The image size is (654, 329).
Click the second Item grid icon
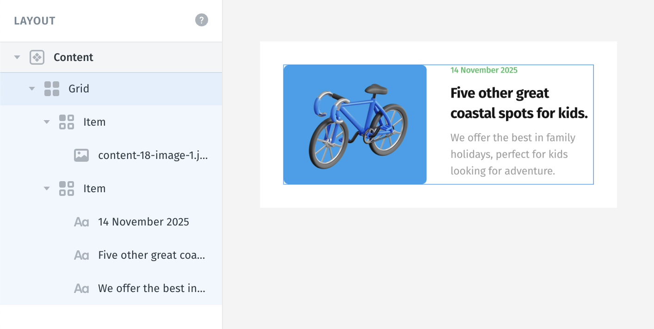click(x=67, y=189)
